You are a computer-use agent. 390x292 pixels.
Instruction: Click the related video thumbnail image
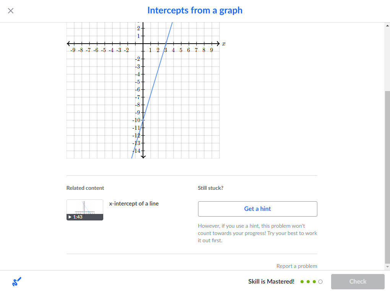pos(85,210)
